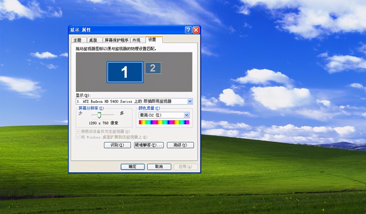This screenshot has width=366, height=214.
Task: Enable 'extend Windows desktop onto this monitor'
Action: (78, 137)
